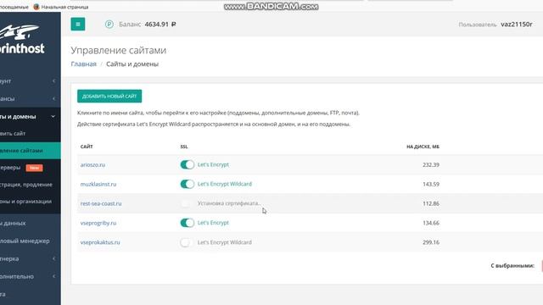Click the С выбранными label
The width and height of the screenshot is (543, 305).
click(512, 265)
